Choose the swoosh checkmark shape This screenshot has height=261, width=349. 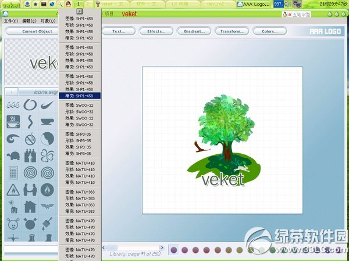click(47, 105)
